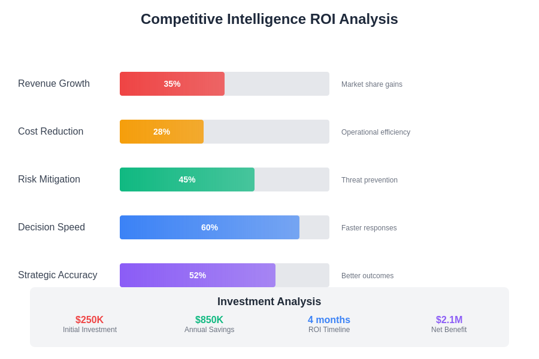Click the Faster responses description
The width and height of the screenshot is (539, 359).
(369, 228)
